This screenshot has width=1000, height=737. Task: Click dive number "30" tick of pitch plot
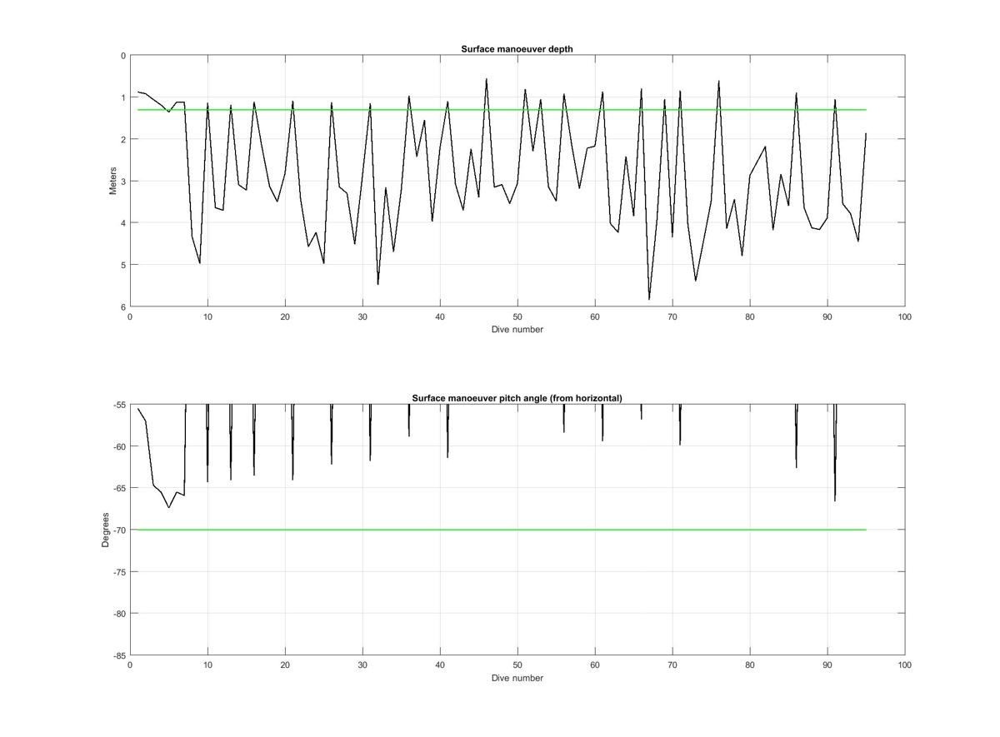[x=362, y=665]
